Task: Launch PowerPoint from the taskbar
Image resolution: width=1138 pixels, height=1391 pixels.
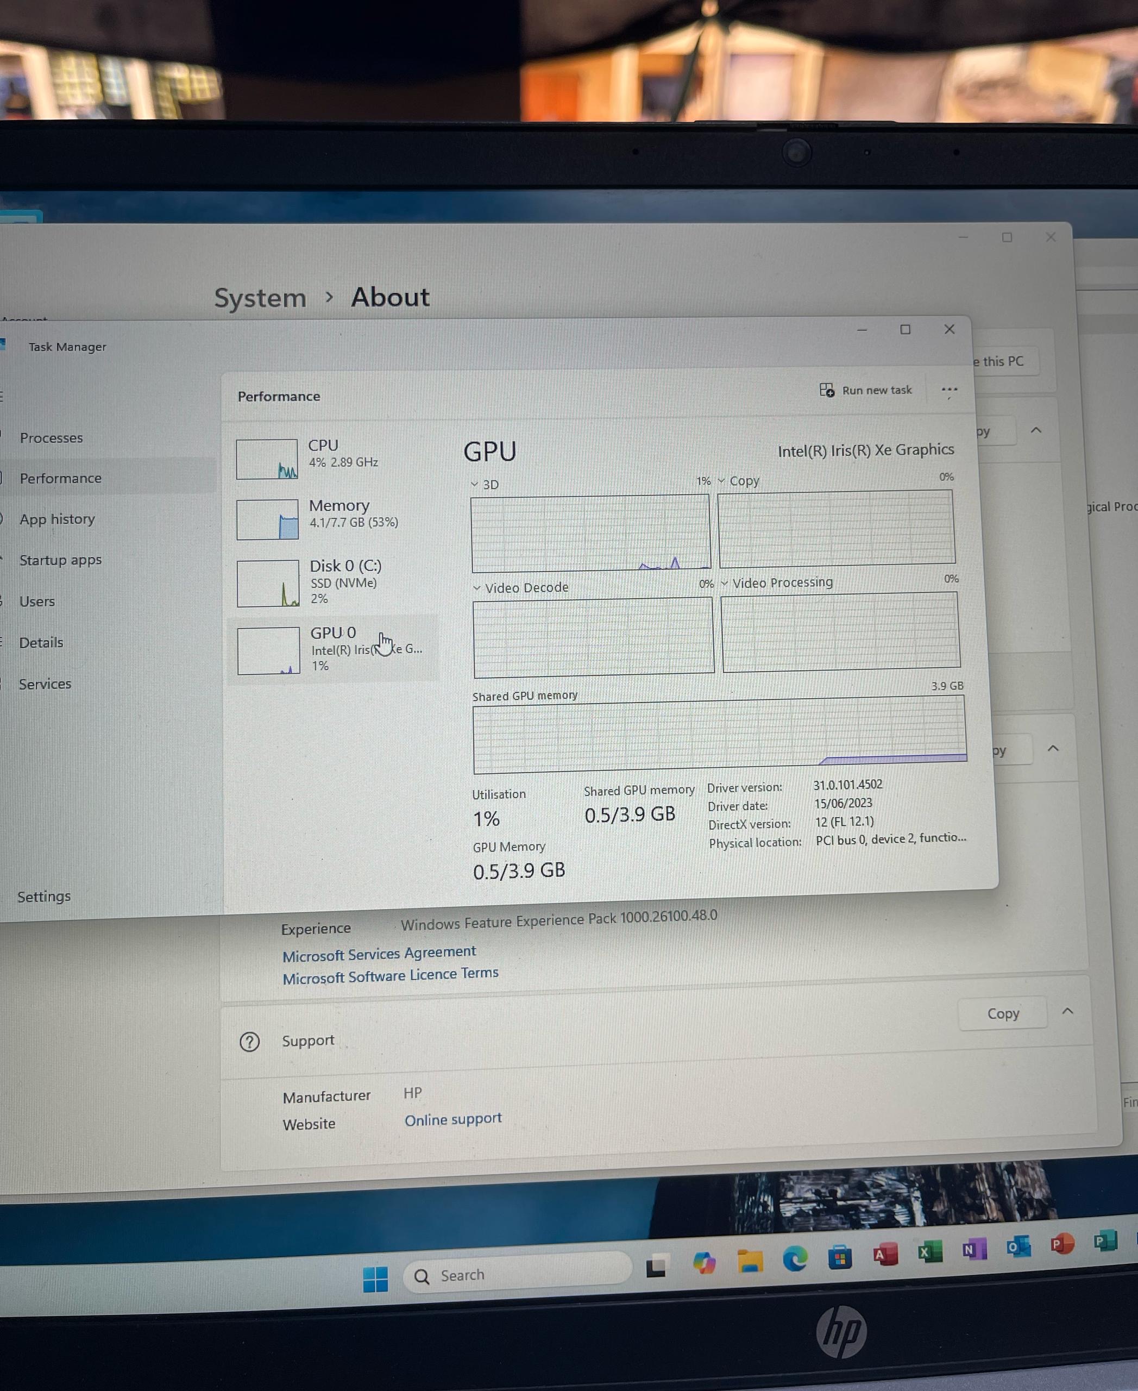Action: click(x=1062, y=1243)
